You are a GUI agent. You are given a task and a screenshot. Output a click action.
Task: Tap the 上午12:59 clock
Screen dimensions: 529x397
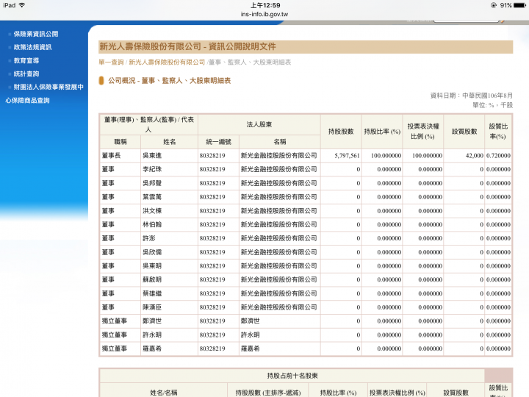pyautogui.click(x=265, y=5)
